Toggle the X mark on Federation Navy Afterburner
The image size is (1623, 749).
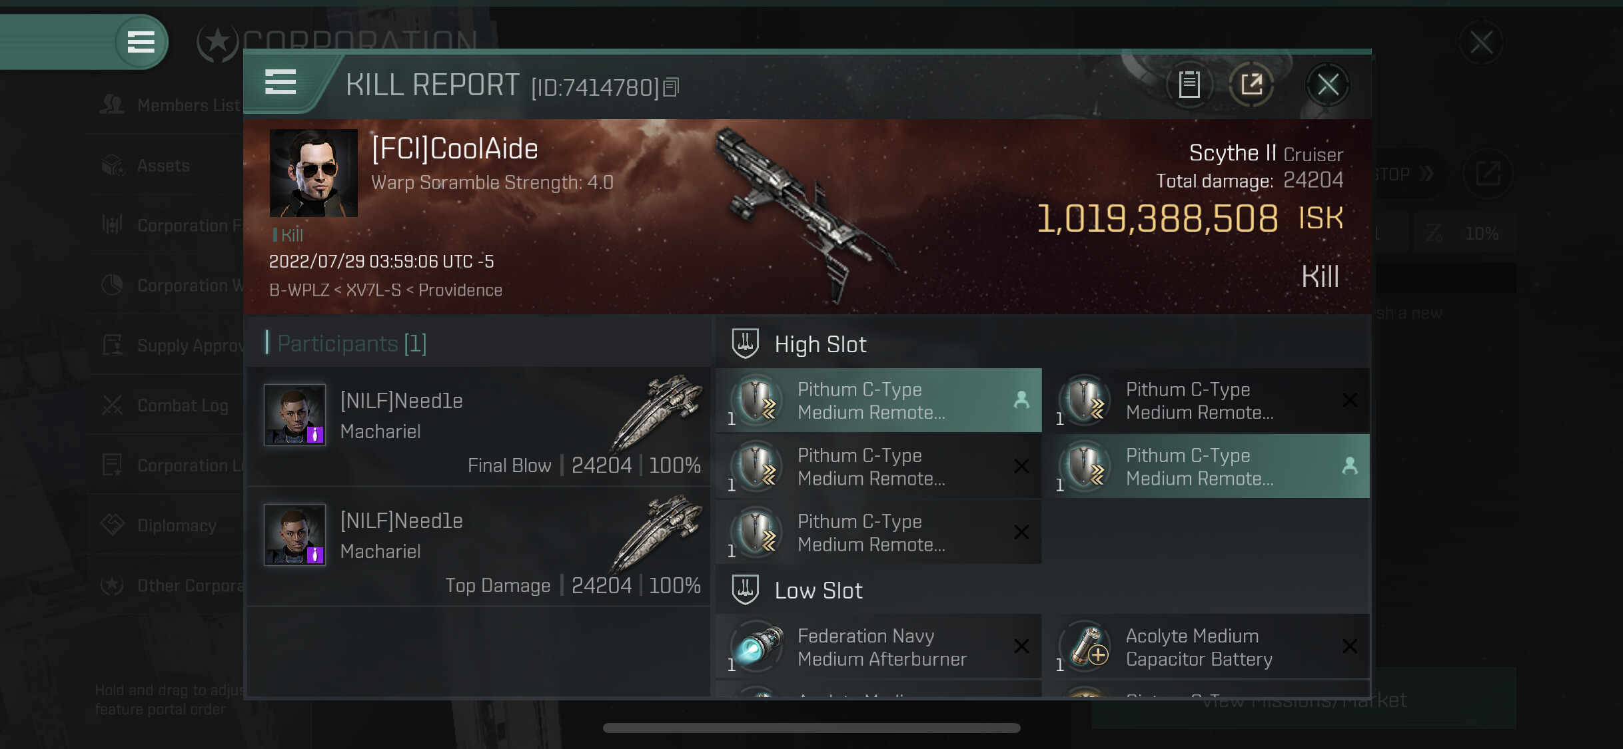1021,646
